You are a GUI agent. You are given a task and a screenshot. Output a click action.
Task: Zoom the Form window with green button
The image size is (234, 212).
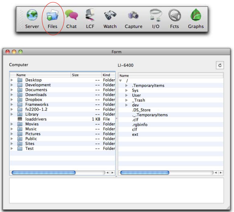[x=20, y=52]
